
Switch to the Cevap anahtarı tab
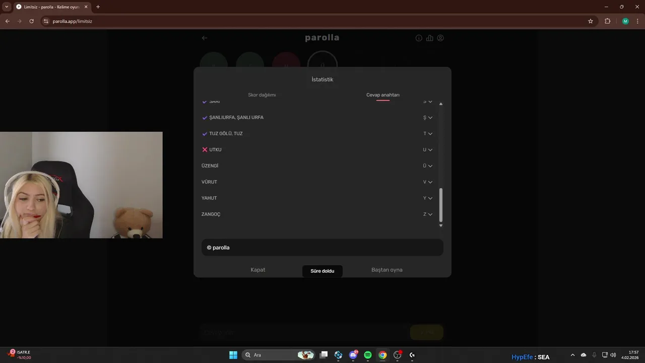(x=383, y=95)
